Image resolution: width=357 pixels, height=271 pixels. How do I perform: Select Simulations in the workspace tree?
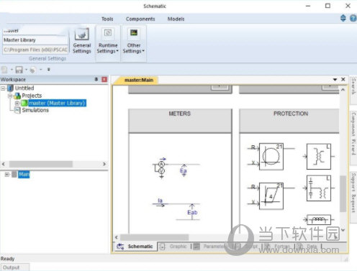pyautogui.click(x=35, y=110)
